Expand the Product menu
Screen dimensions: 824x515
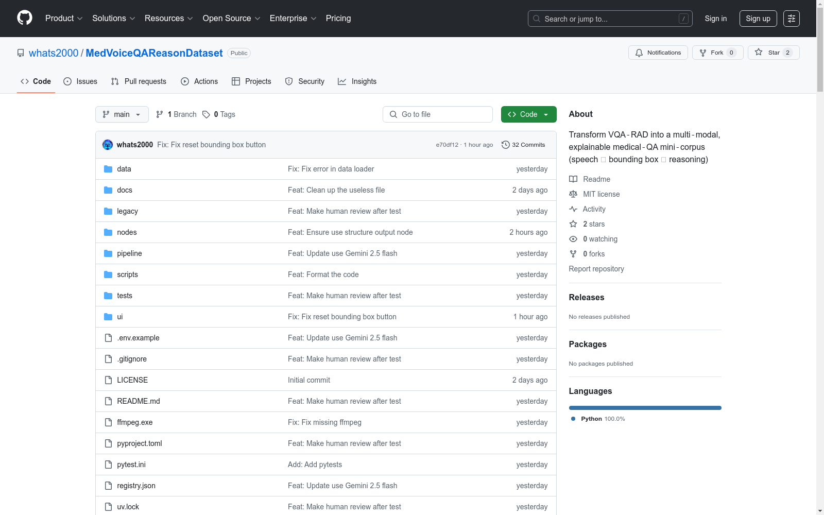click(x=64, y=19)
